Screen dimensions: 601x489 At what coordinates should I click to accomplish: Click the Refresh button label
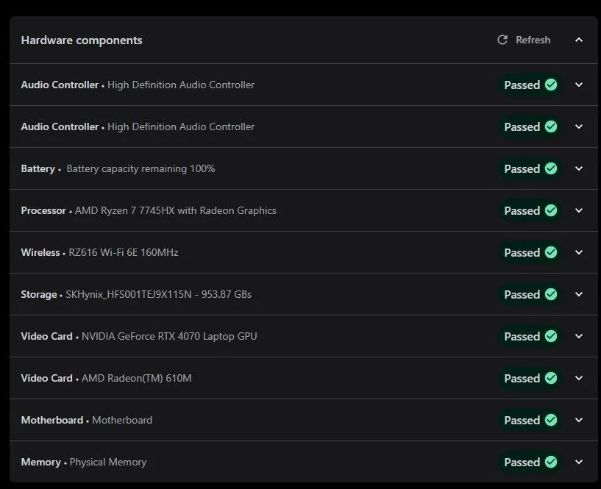[533, 40]
